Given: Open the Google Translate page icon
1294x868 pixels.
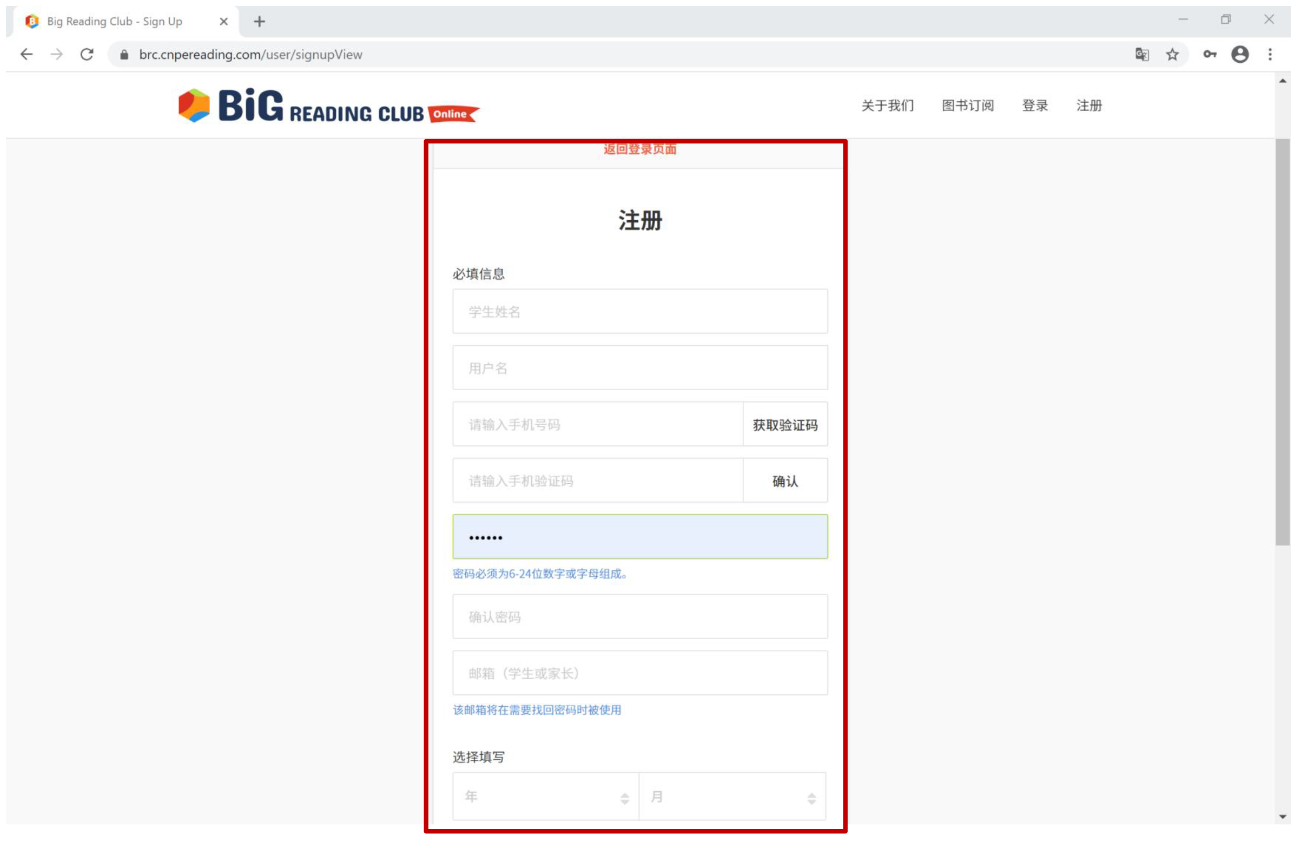Looking at the screenshot, I should click(x=1141, y=54).
